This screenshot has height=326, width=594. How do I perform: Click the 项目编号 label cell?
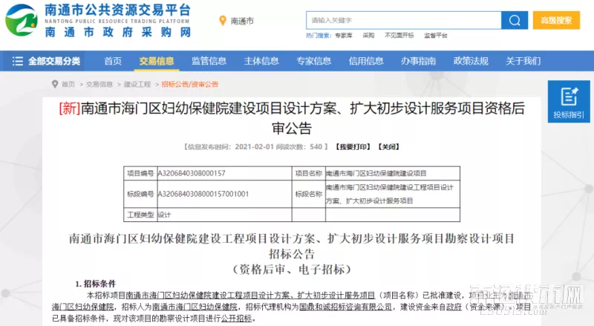pos(140,173)
